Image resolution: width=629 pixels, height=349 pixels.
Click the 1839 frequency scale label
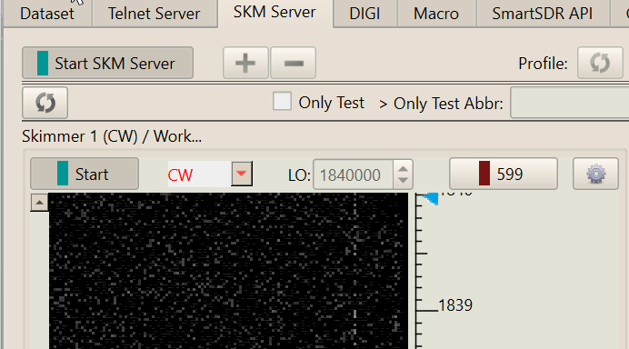[455, 305]
